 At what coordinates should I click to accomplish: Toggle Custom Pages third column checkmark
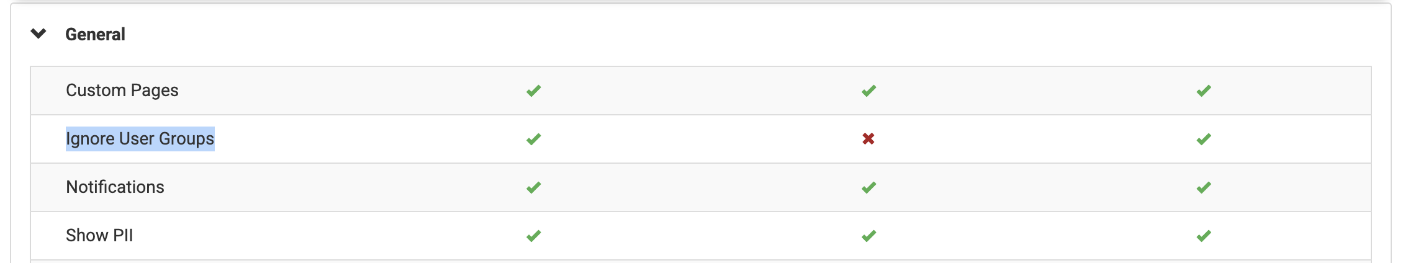click(x=1204, y=91)
